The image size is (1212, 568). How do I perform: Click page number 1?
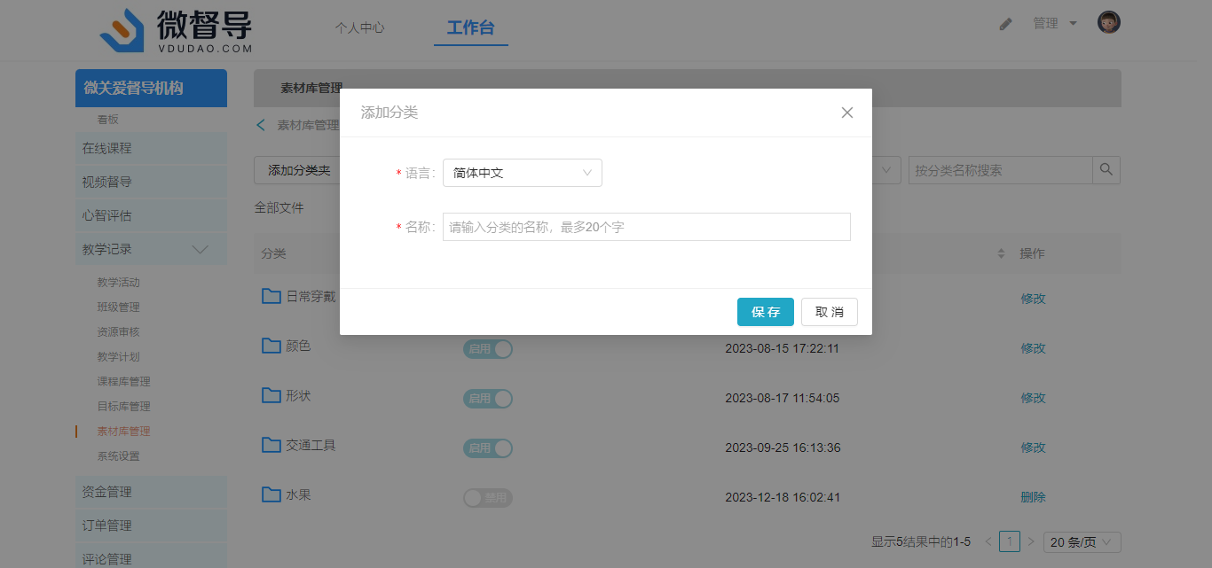tap(1010, 541)
